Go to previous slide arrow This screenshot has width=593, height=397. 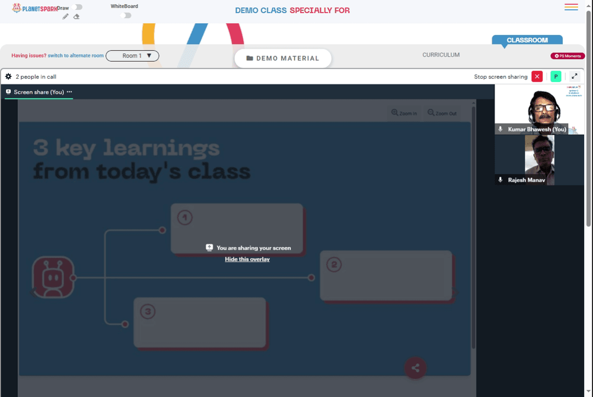(33, 292)
